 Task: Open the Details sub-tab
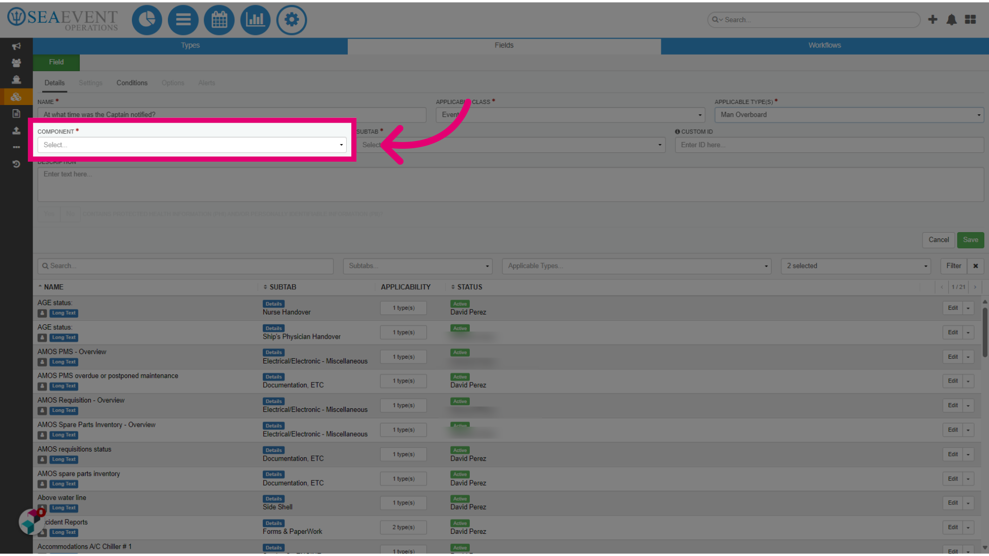[55, 83]
